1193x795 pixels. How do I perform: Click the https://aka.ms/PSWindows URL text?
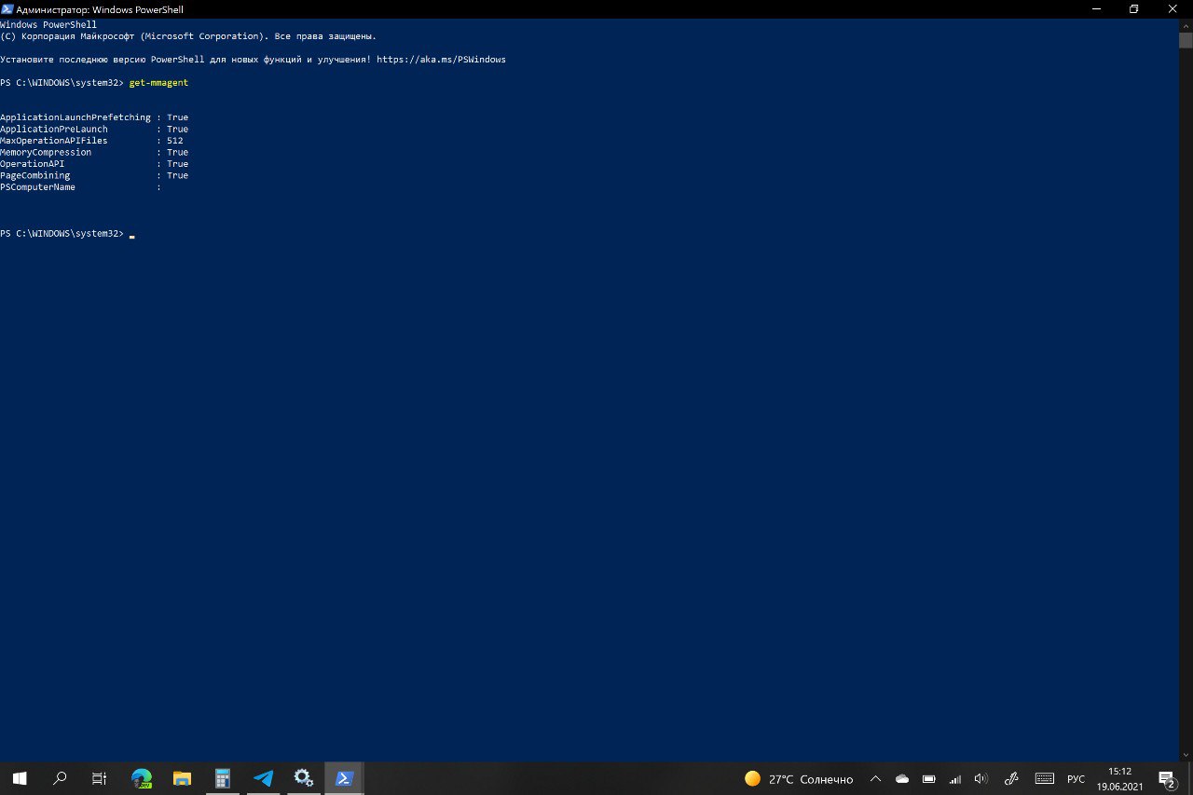[x=441, y=60]
